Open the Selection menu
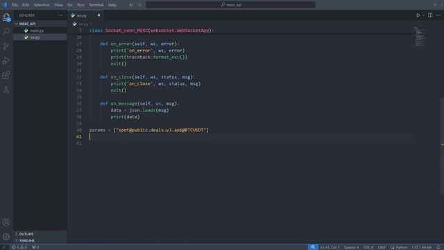The width and height of the screenshot is (444, 250). [x=42, y=5]
